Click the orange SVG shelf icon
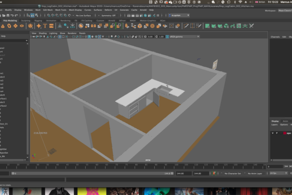This screenshot has width=292, height=195. tap(51, 26)
